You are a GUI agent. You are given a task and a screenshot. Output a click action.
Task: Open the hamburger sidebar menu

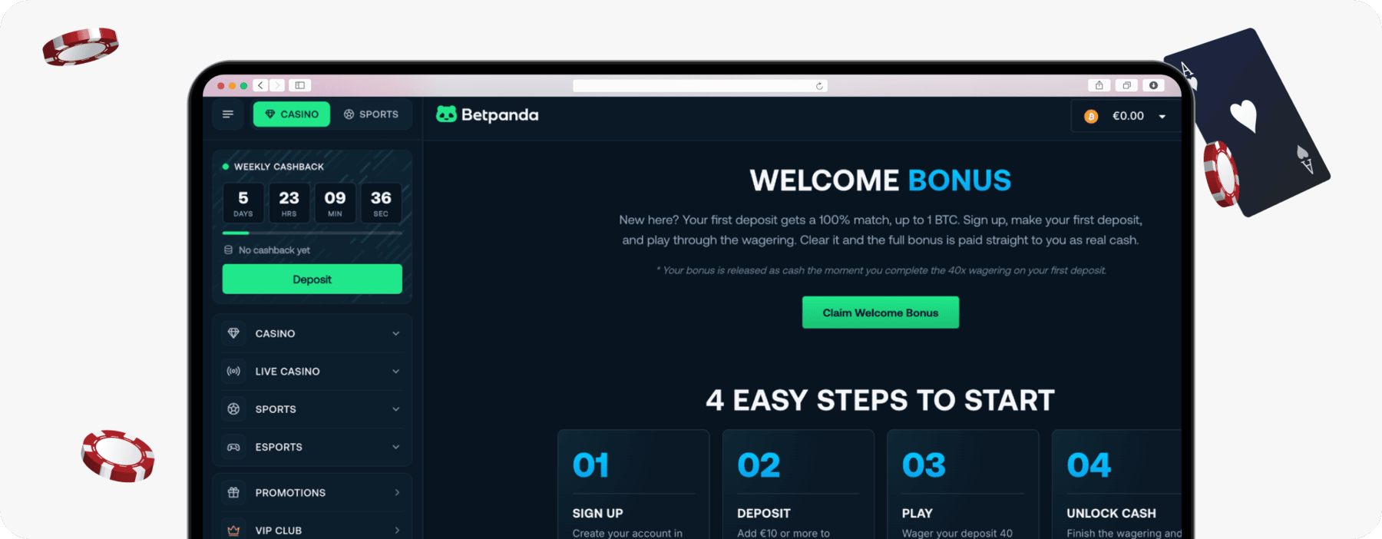[228, 114]
